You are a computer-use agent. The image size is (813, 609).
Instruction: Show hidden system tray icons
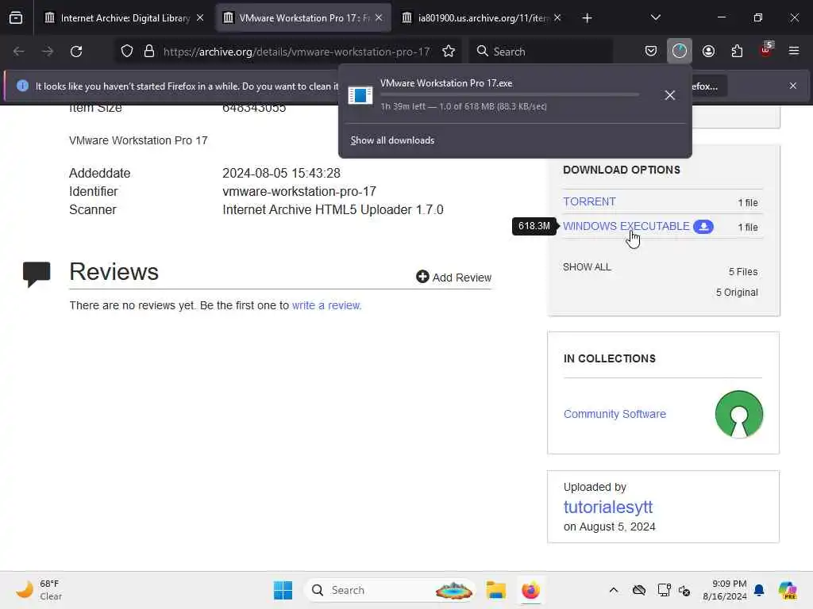point(614,590)
